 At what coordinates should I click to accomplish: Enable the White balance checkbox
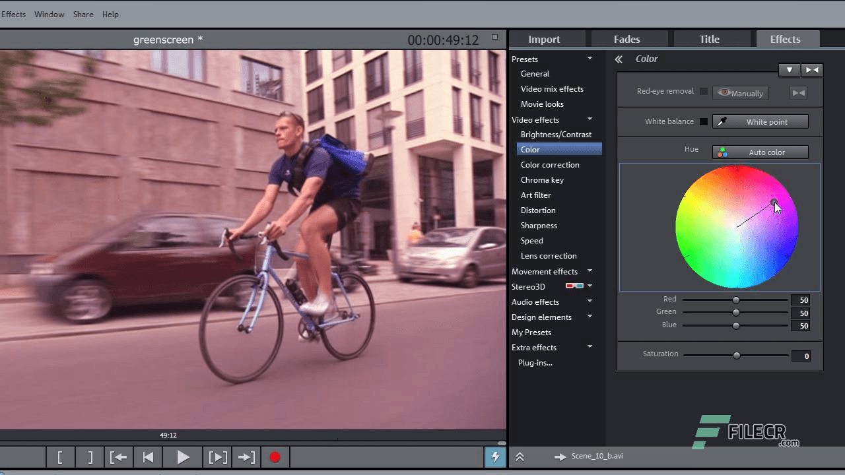(x=704, y=121)
